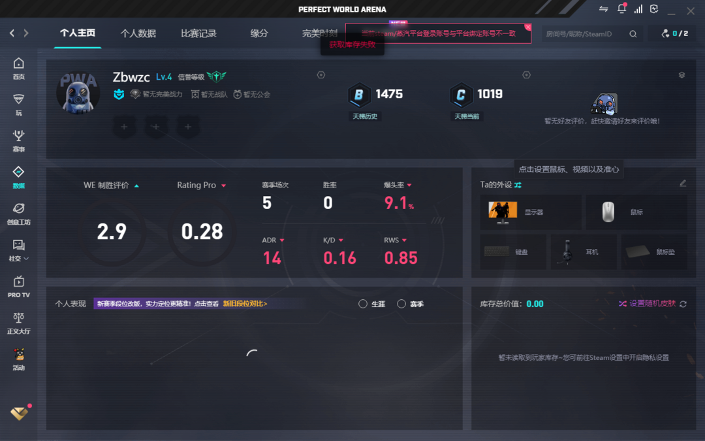This screenshot has width=705, height=441.
Task: Go to 首页 home in sidebar
Action: pyautogui.click(x=18, y=69)
